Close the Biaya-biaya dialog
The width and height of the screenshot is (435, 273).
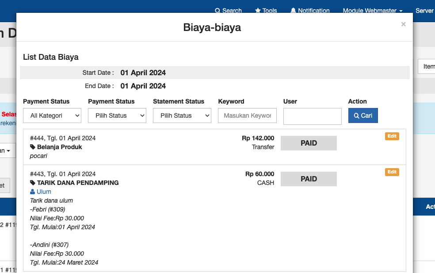(x=403, y=24)
